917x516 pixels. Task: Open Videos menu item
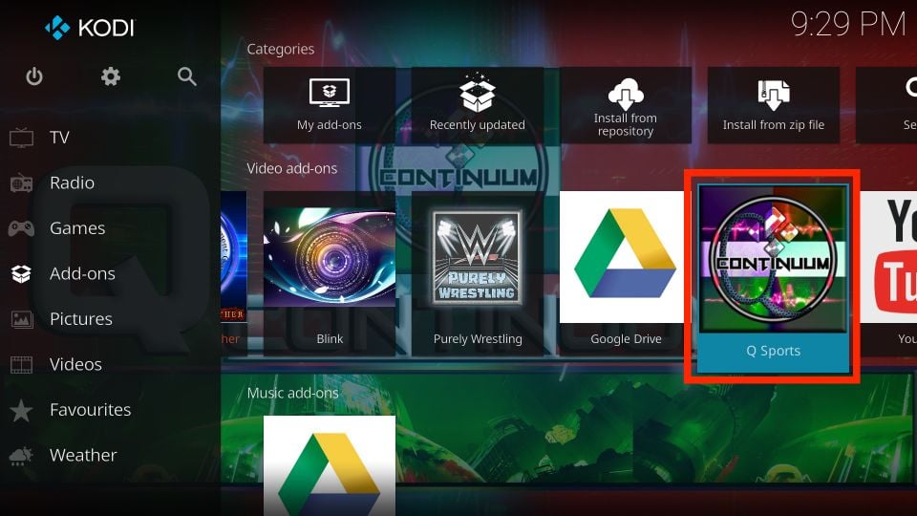[75, 364]
